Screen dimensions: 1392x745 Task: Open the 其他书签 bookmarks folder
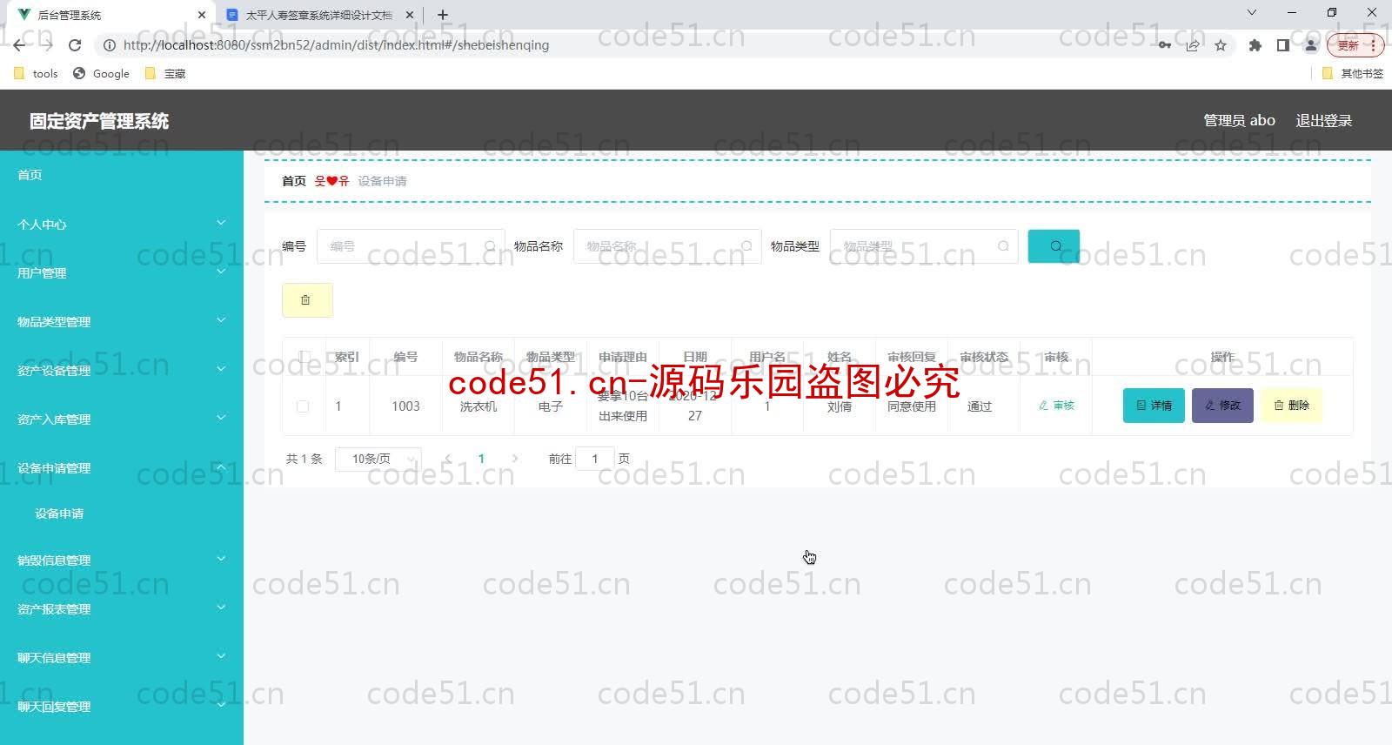[1353, 74]
